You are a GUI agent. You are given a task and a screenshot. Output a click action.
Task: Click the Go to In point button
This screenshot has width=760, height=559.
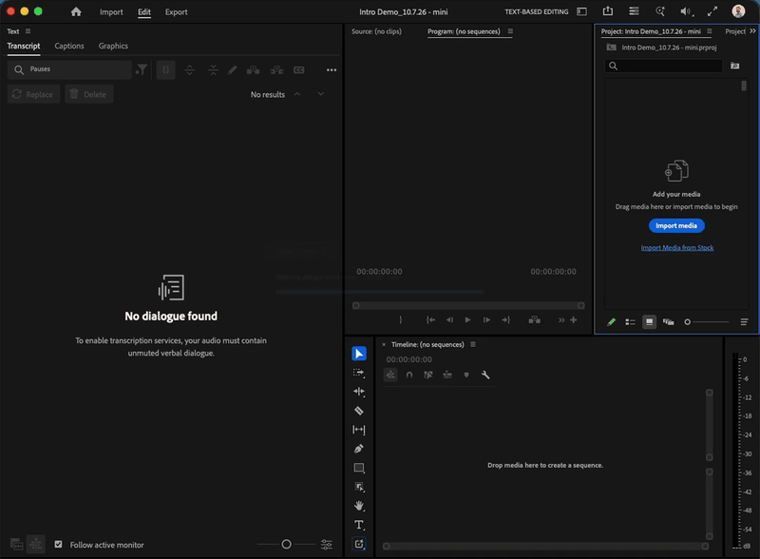click(430, 319)
